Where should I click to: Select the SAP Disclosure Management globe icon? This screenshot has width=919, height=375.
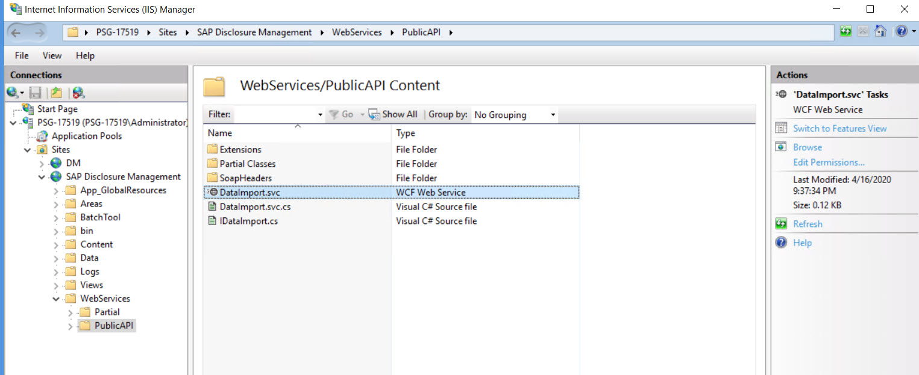click(x=56, y=177)
